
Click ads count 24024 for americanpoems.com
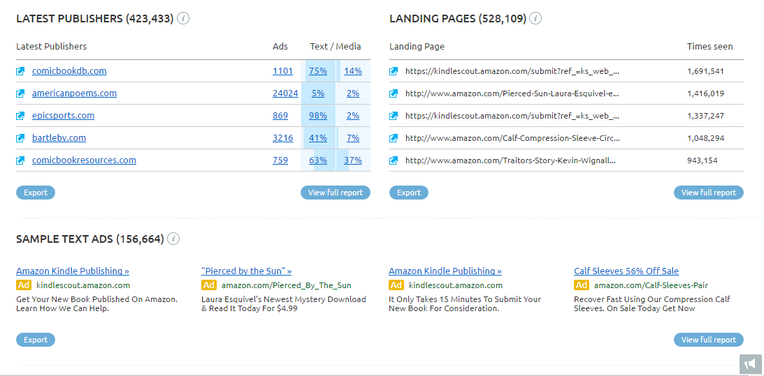point(285,93)
